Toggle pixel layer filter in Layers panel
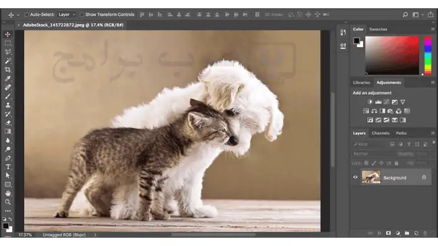The width and height of the screenshot is (438, 246). click(x=392, y=144)
